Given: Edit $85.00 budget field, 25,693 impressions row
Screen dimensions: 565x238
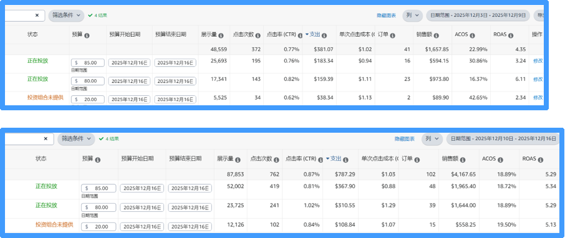Looking at the screenshot, I should (88, 63).
